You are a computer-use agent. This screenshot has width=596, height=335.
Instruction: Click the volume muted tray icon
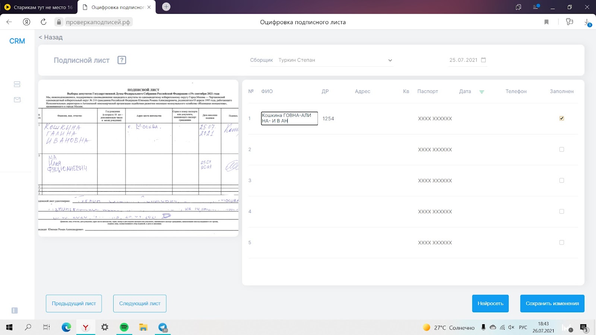tap(511, 328)
